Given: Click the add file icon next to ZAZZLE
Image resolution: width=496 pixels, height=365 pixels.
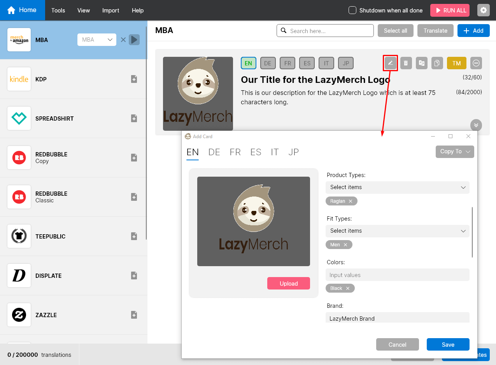Looking at the screenshot, I should click(x=134, y=315).
